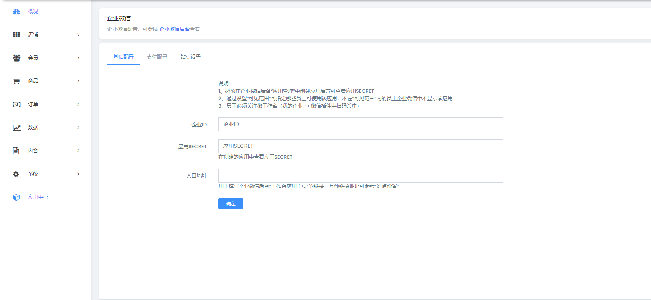The image size is (651, 300).
Task: Expand the 订单 menu chevron
Action: pyautogui.click(x=78, y=105)
